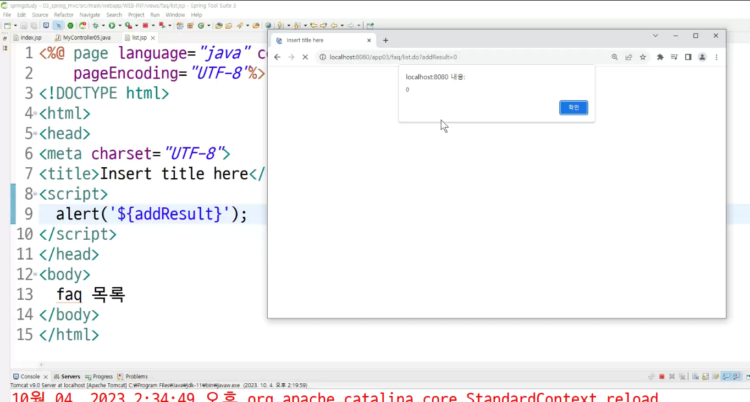Expand the Coverage dropdown arrow
This screenshot has width=750, height=402.
[136, 25]
